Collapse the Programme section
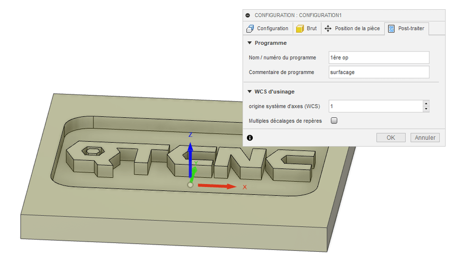Image resolution: width=450 pixels, height=261 pixels. click(250, 43)
